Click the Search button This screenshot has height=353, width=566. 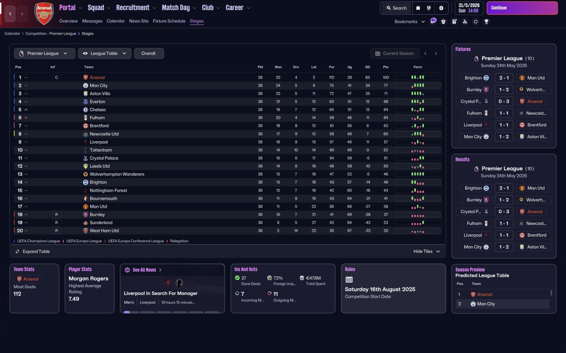click(x=397, y=8)
